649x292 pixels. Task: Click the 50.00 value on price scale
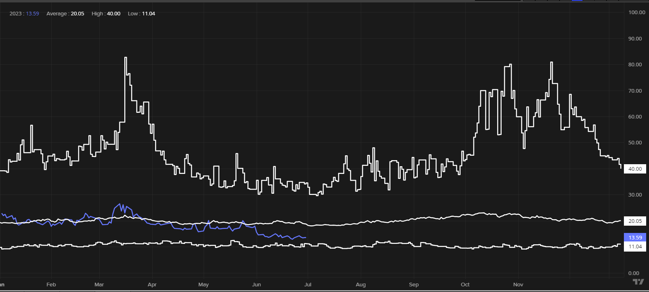click(x=635, y=143)
